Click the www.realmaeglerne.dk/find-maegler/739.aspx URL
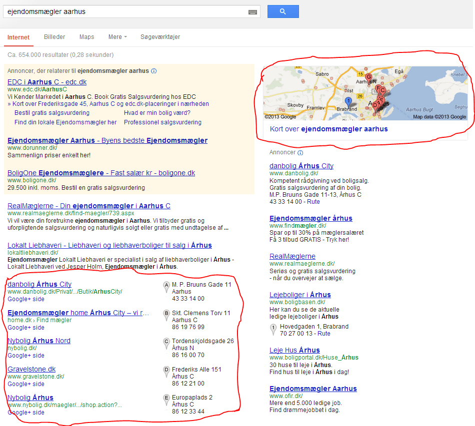Image resolution: width=475 pixels, height=426 pixels. [x=71, y=213]
